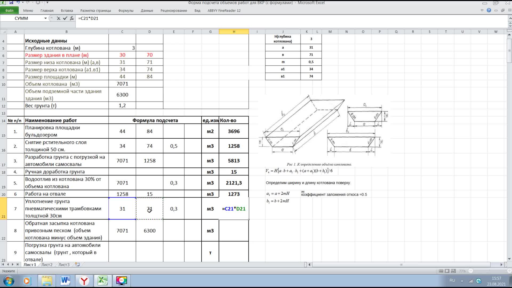
Task: Undo last action in quick access toolbar
Action: (18, 2)
